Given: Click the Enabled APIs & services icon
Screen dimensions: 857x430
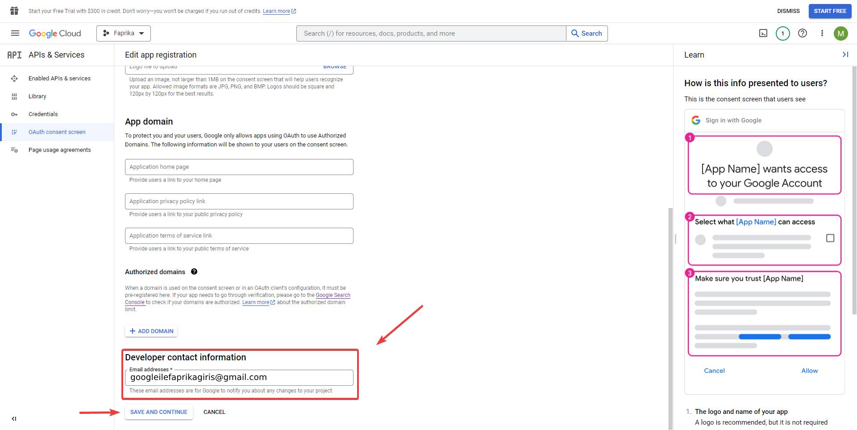Looking at the screenshot, I should [x=14, y=79].
